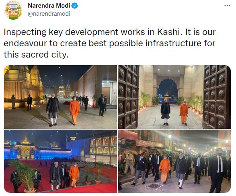236x196 pixels.
Task: Click the word Kashi in the tweet
Action: 168,32
